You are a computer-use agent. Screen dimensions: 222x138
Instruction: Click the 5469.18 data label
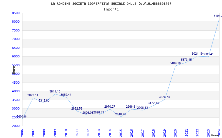(x=175, y=63)
